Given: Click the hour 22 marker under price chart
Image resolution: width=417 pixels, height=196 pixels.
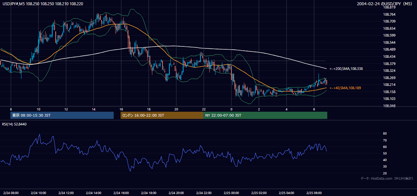Looking at the screenshot, I should (x=204, y=109).
